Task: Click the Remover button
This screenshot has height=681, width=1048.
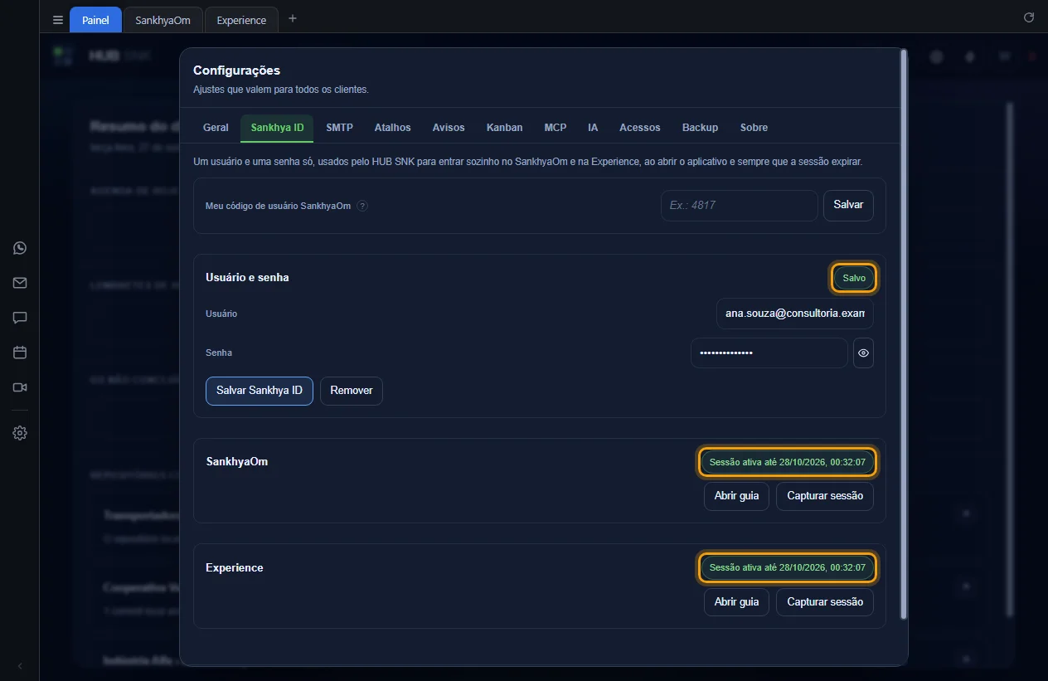Action: 352,391
